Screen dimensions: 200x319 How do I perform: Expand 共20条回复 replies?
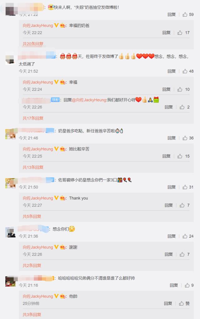coord(33,43)
